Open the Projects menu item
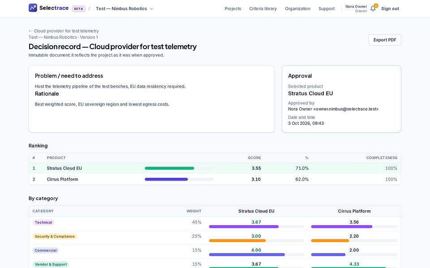Image resolution: width=430 pixels, height=268 pixels. (x=233, y=9)
